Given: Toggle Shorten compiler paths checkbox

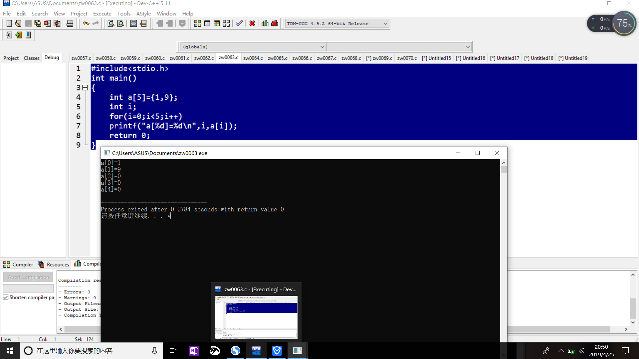Looking at the screenshot, I should click(6, 298).
